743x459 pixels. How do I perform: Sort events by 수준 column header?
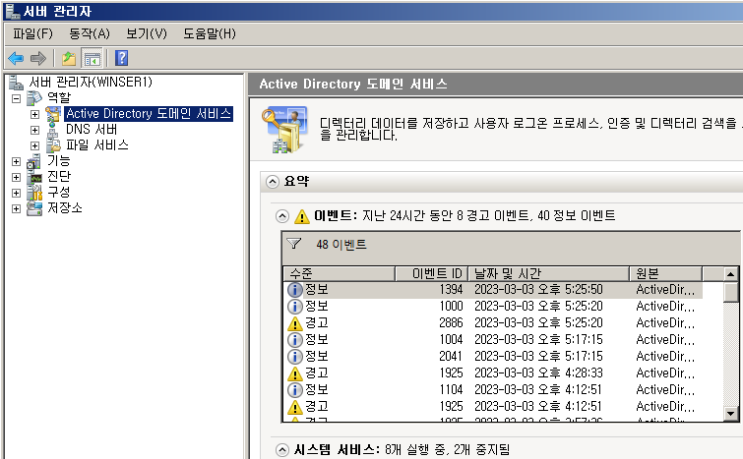[x=340, y=273]
